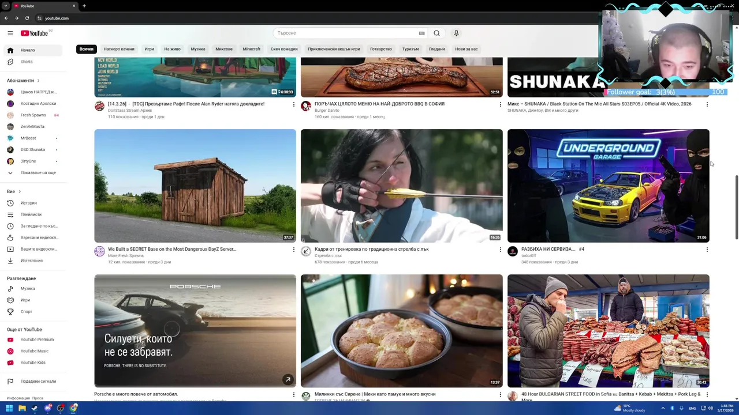Open more options for Alan Ryder Raft stream

pyautogui.click(x=293, y=104)
